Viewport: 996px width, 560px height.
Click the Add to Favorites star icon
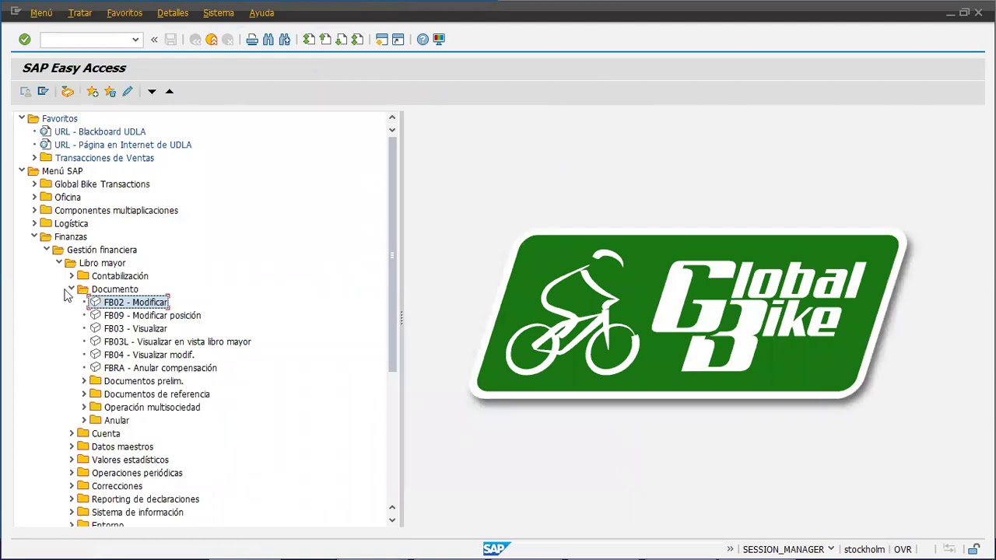click(93, 92)
